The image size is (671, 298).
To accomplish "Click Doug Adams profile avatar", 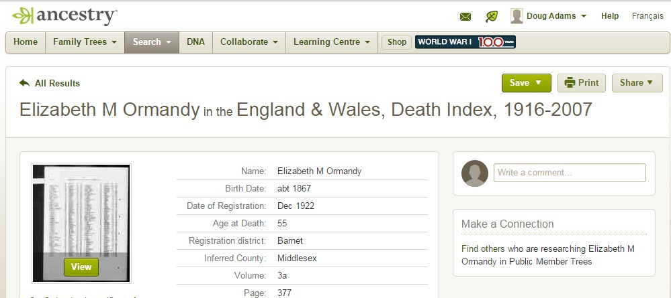I will (x=517, y=16).
